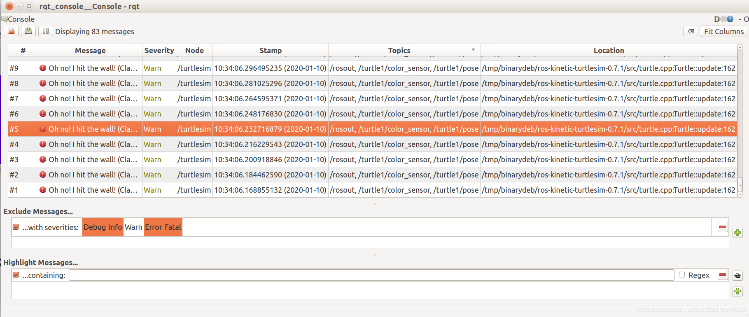Save messages to file with the disk icon
Viewport: 749px width, 317px height.
point(28,31)
